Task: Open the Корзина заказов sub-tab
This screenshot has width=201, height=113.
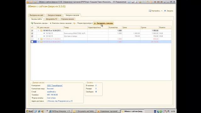Action: click(68, 19)
